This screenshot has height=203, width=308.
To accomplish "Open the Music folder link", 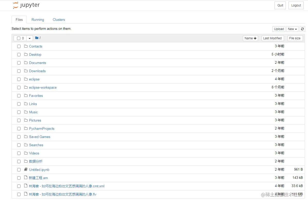I will click(x=33, y=112).
